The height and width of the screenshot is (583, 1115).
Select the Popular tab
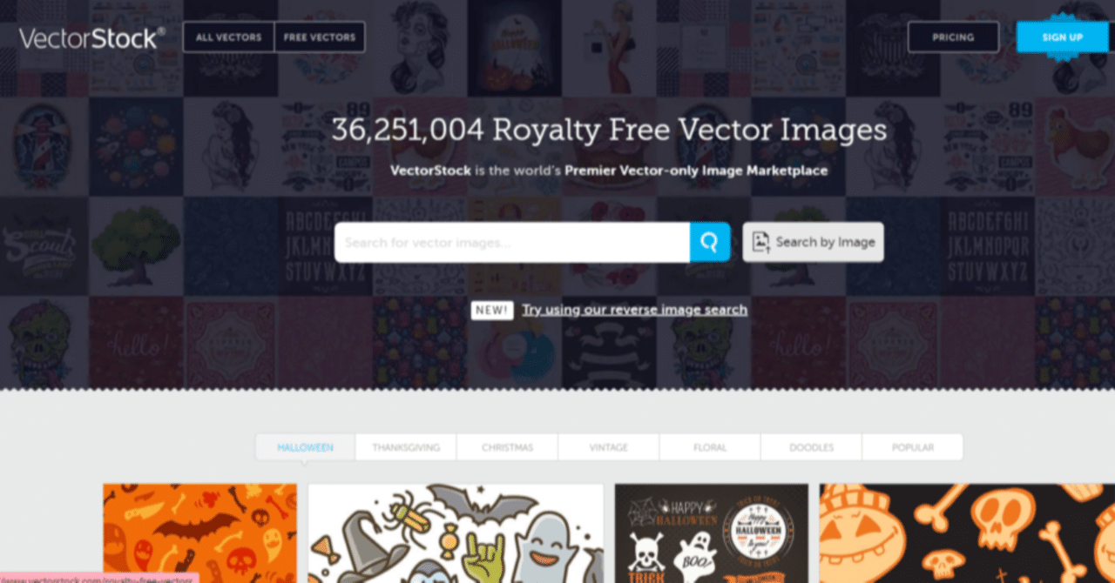912,447
